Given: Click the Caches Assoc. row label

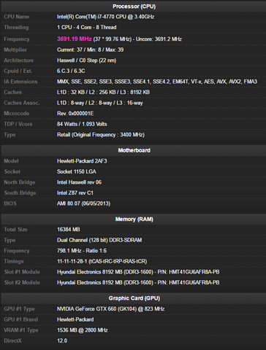Looking at the screenshot, I should pyautogui.click(x=22, y=103).
